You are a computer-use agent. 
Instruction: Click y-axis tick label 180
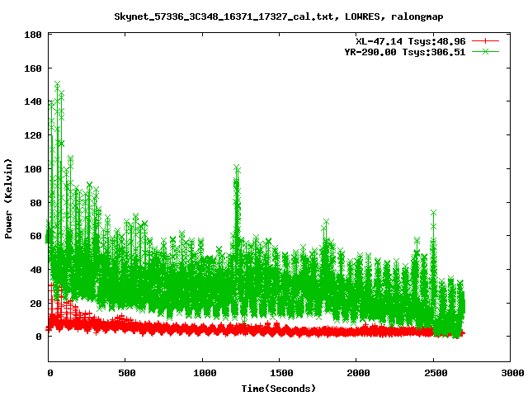(33, 35)
